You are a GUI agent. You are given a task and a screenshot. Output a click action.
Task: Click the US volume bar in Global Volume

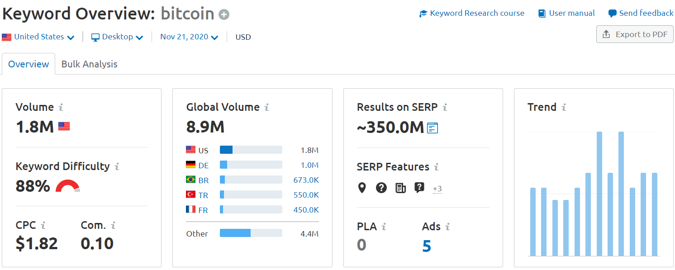click(x=251, y=150)
